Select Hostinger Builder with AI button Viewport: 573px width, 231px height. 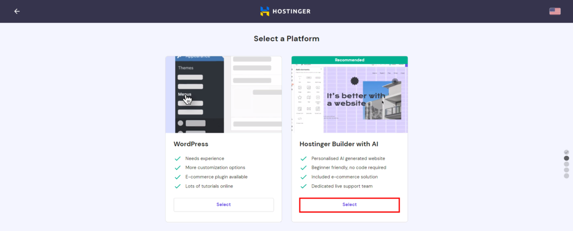coord(349,204)
